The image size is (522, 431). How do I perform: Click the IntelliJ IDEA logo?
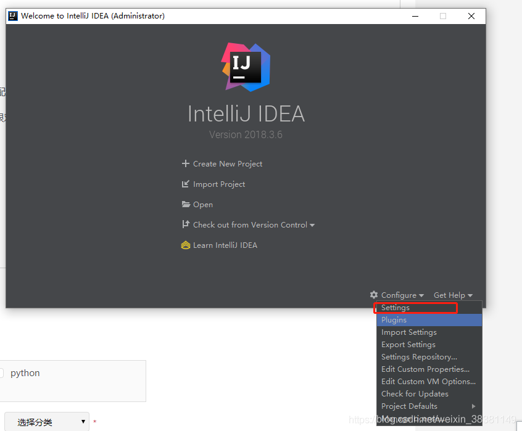pos(246,67)
